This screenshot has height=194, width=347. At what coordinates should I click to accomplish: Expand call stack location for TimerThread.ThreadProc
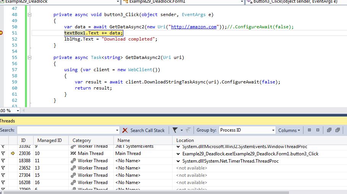178,161
